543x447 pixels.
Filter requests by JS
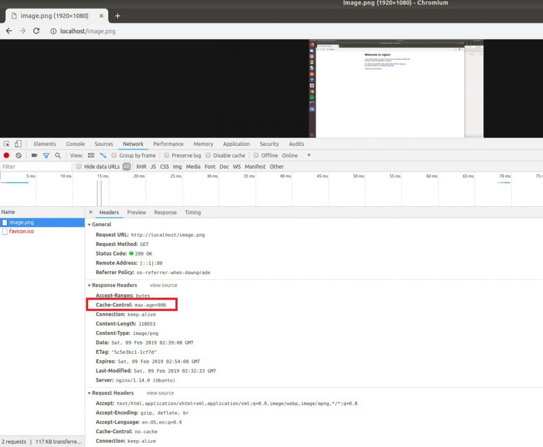153,166
